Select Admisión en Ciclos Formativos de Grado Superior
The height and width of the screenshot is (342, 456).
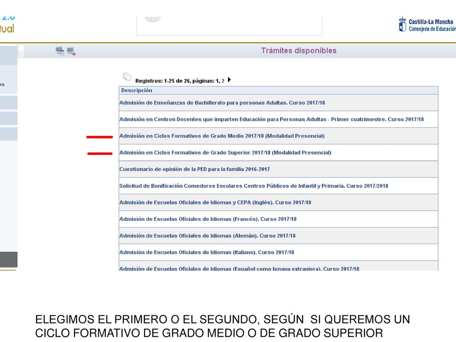coord(225,152)
